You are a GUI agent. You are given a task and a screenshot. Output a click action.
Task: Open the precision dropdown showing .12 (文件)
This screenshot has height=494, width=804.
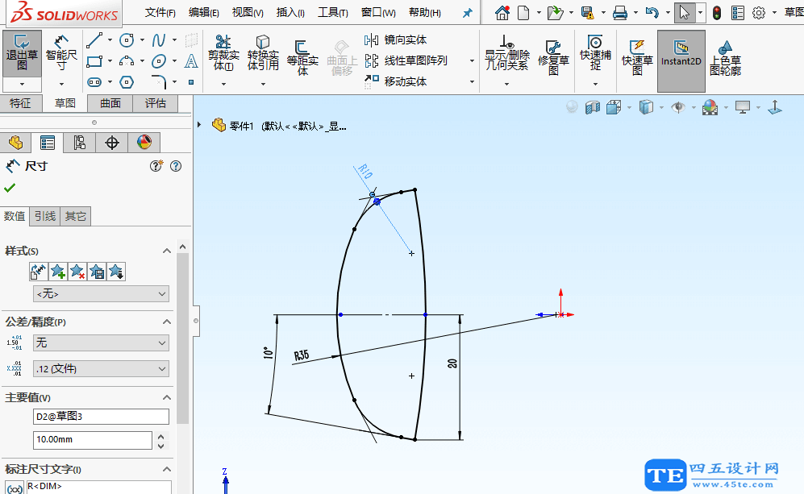tap(101, 367)
